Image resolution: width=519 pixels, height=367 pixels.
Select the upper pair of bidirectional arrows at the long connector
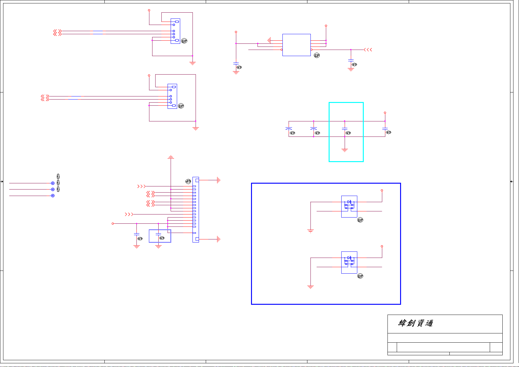point(151,194)
